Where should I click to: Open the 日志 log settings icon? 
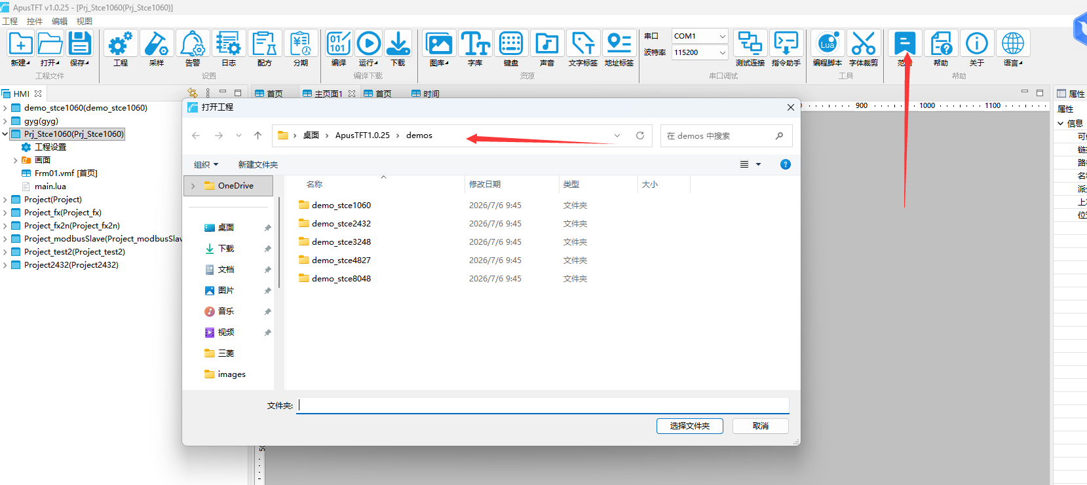point(229,44)
